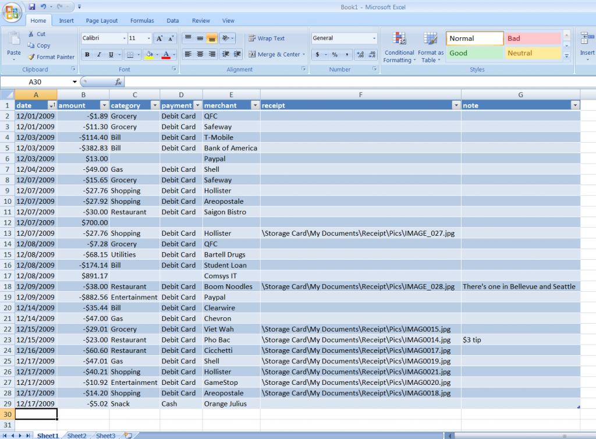Copy the selection

(x=39, y=45)
